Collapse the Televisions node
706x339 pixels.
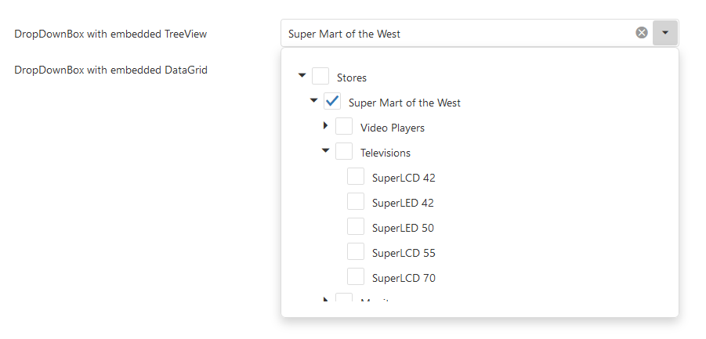pos(326,151)
